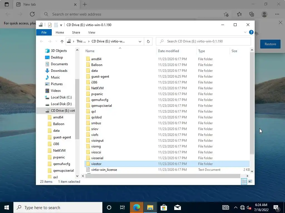Click Restore button in the Edge window
Screen dimensions: 285x213
(x=270, y=44)
